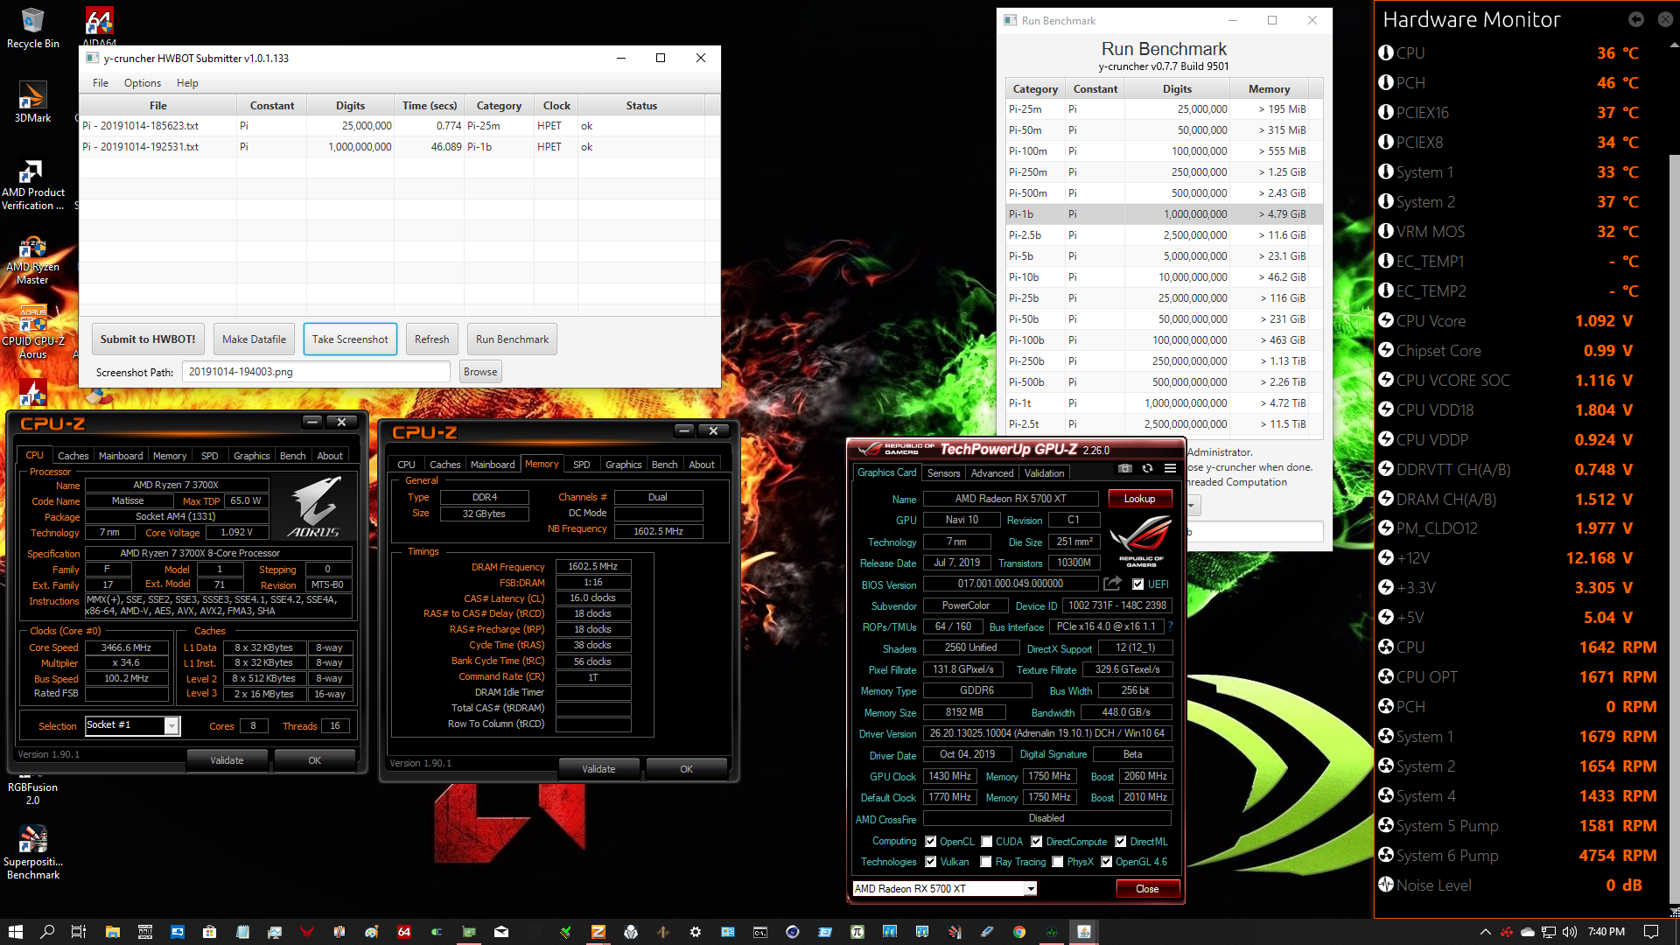Click the Refresh button in y-cruncher Submitter
This screenshot has width=1680, height=945.
point(432,339)
